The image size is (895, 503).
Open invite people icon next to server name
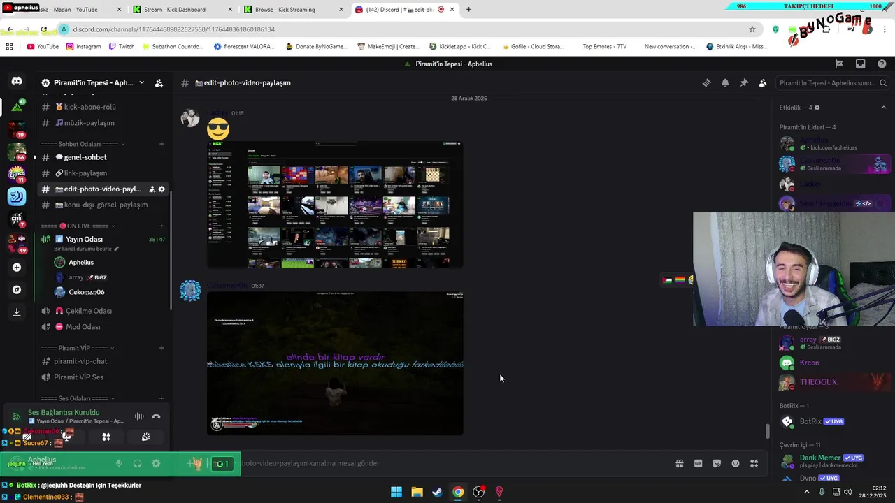point(159,82)
